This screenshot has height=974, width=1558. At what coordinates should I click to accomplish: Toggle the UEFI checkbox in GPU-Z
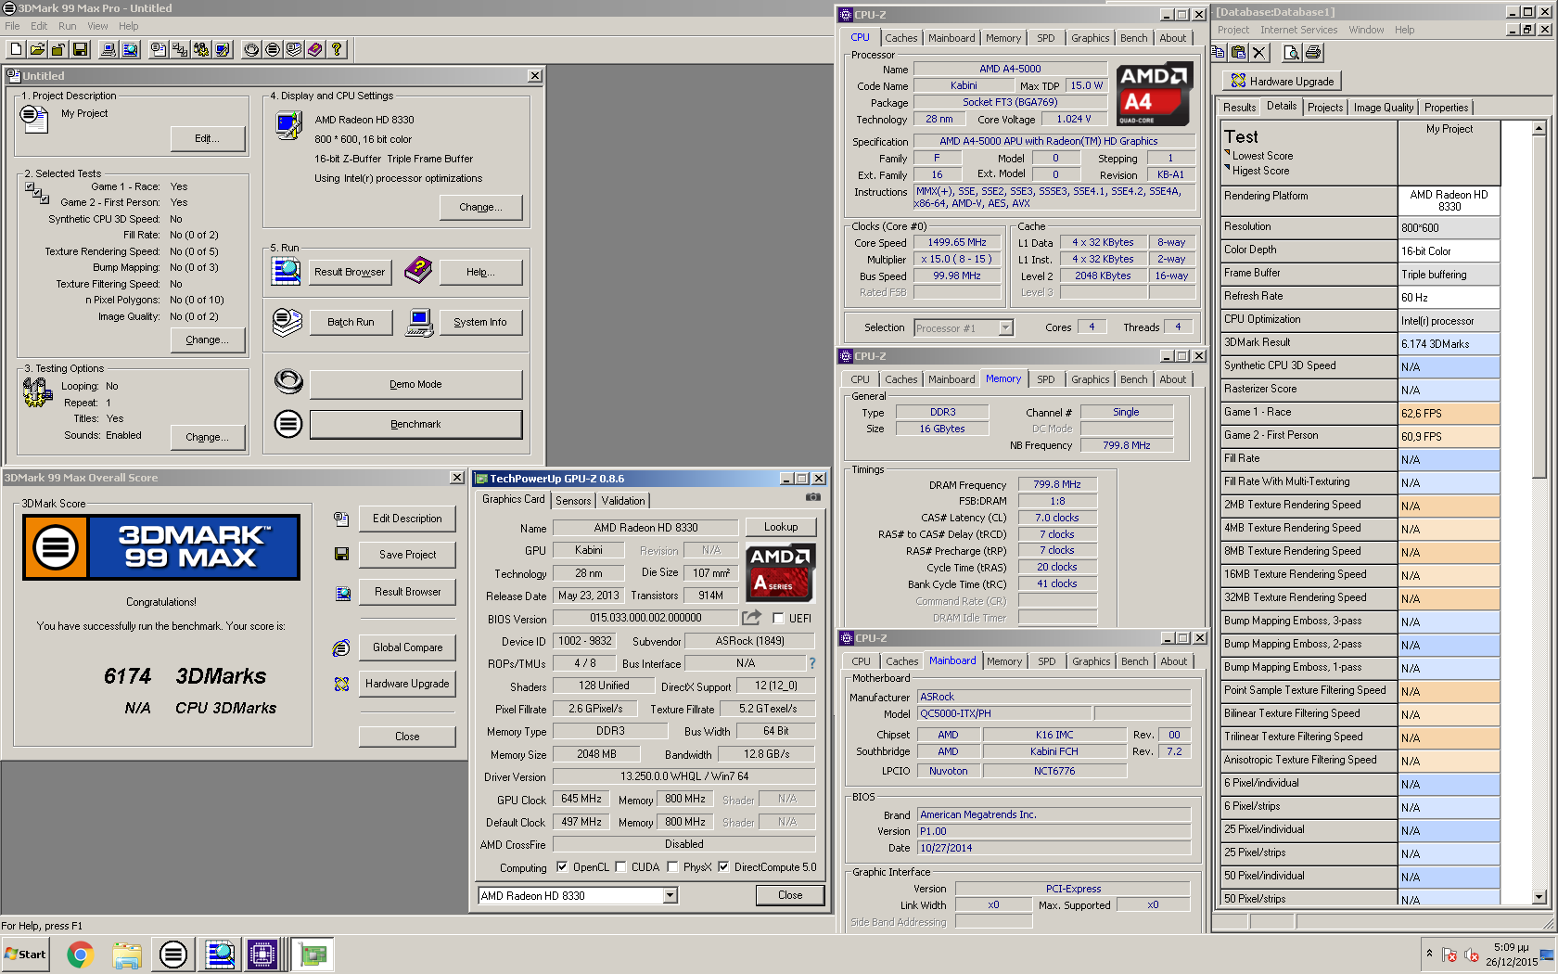pyautogui.click(x=779, y=619)
